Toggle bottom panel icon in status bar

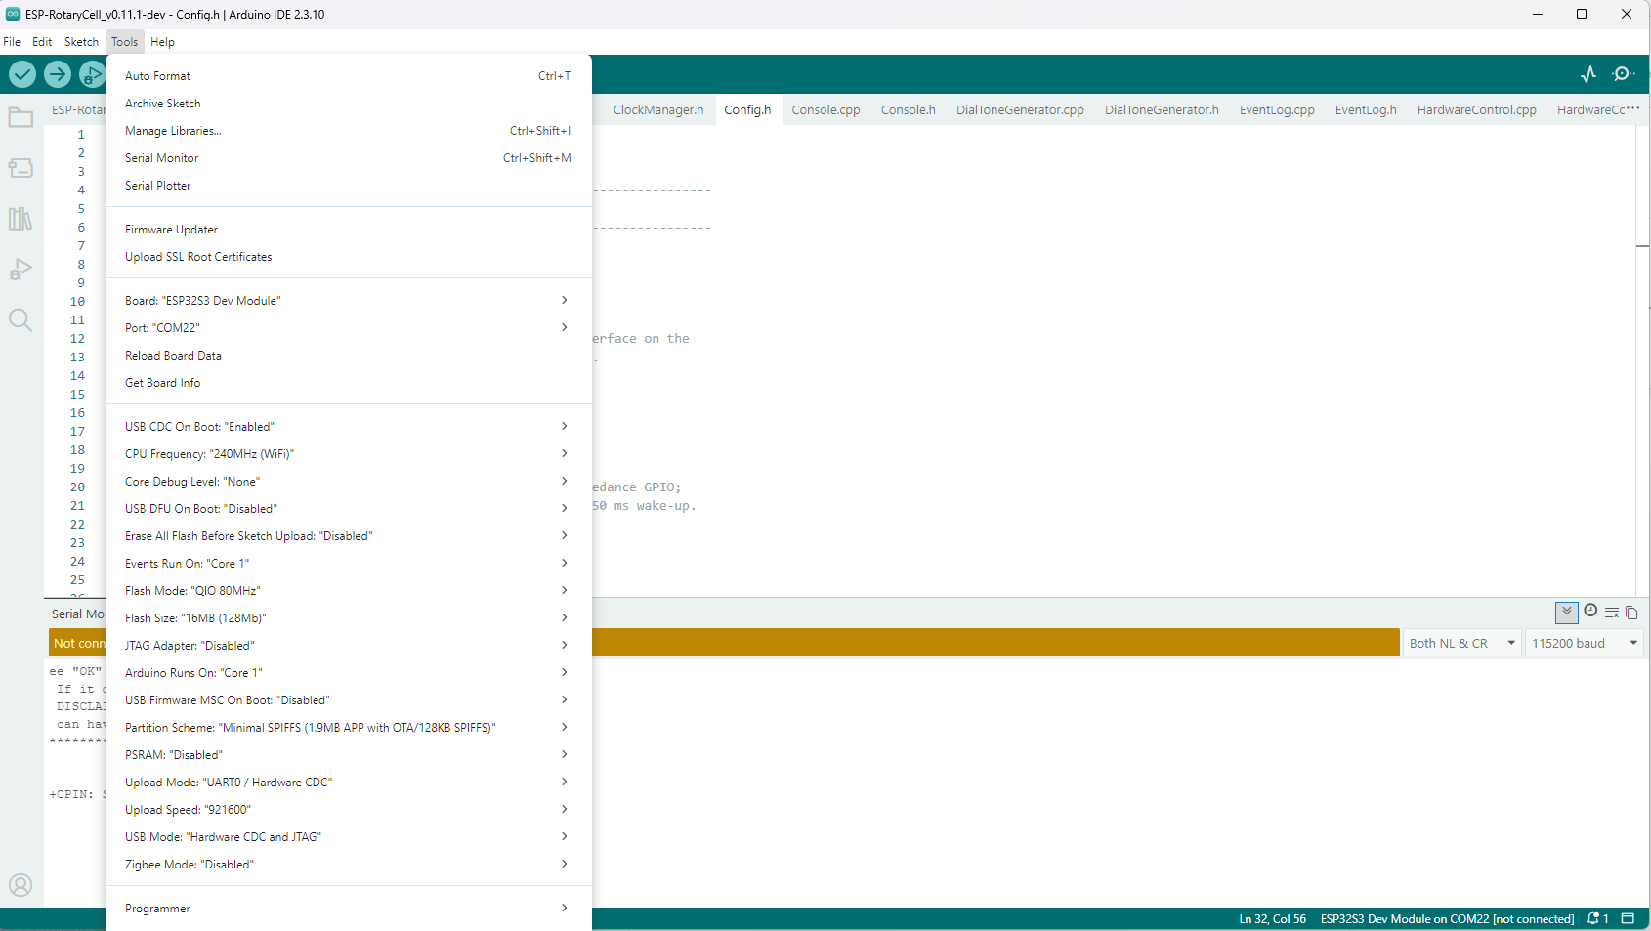(1628, 918)
